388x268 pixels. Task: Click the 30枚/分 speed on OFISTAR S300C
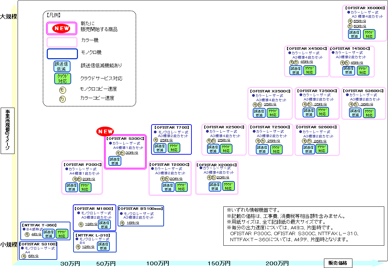pos(132,153)
